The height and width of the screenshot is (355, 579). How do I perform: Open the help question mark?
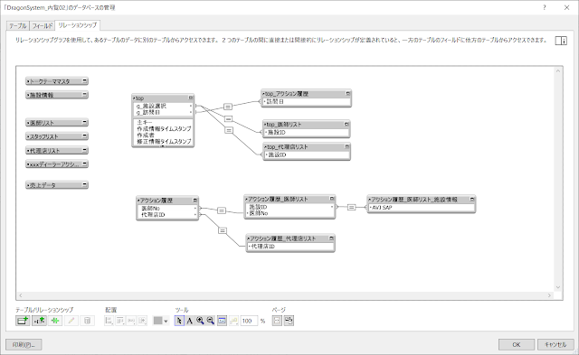[545, 7]
